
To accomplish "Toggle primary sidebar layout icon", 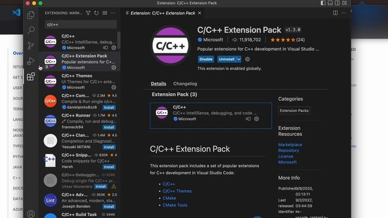I will 323,3.
